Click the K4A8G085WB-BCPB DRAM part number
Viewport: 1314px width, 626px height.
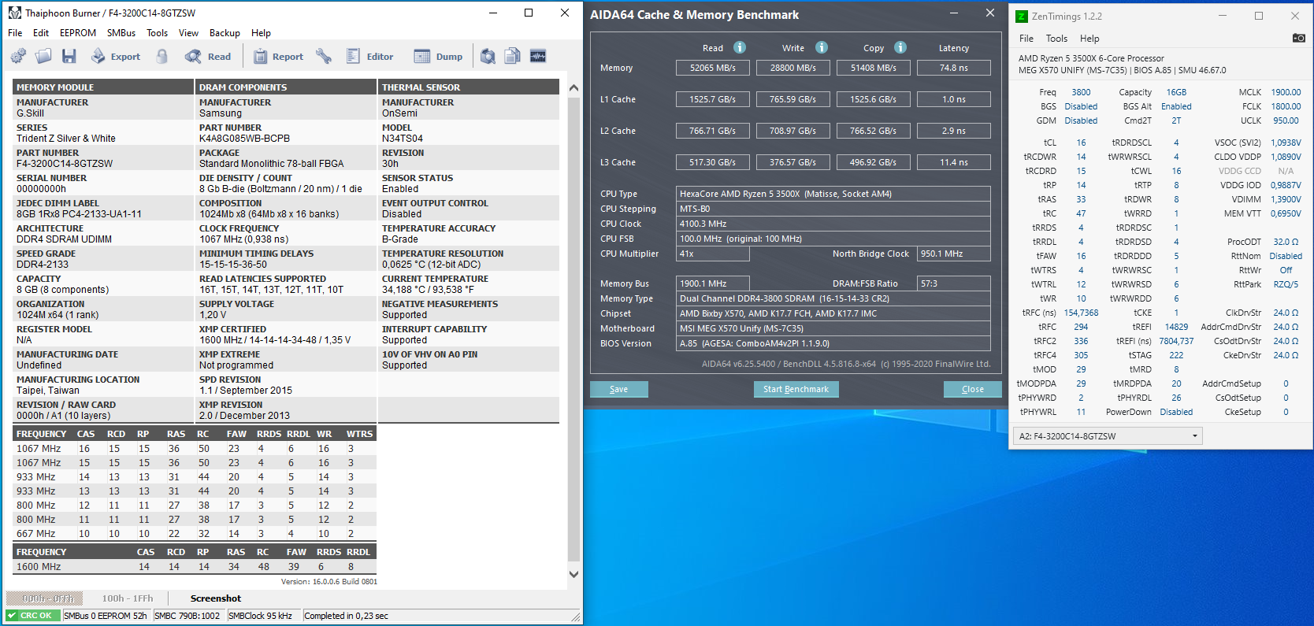point(244,139)
